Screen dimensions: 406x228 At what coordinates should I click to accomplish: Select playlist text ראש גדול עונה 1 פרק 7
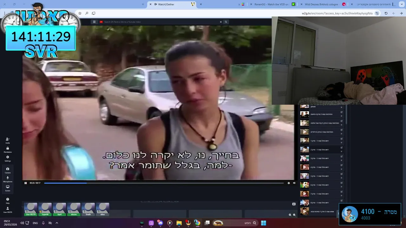click(319, 194)
